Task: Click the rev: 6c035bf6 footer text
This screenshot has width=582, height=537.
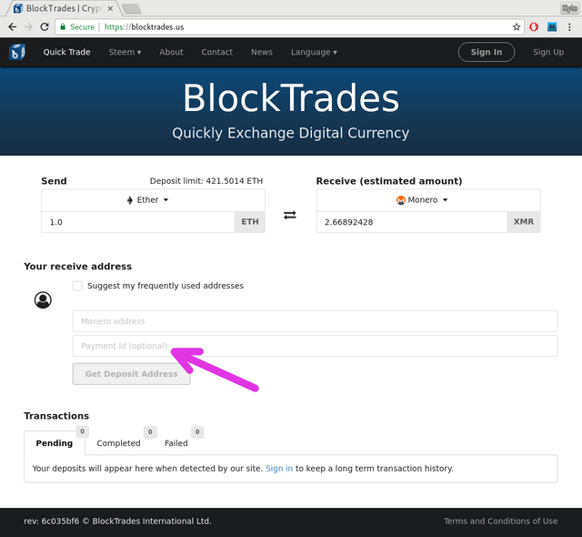Action: (52, 521)
